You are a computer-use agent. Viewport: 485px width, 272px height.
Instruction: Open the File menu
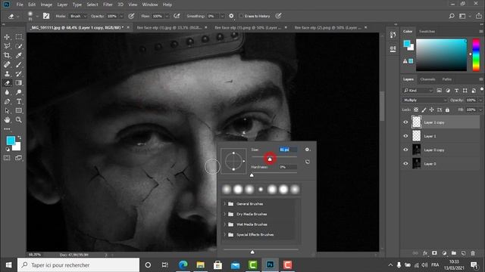[x=20, y=5]
